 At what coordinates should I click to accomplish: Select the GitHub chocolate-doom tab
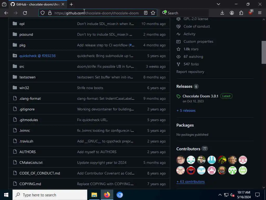click(x=38, y=4)
